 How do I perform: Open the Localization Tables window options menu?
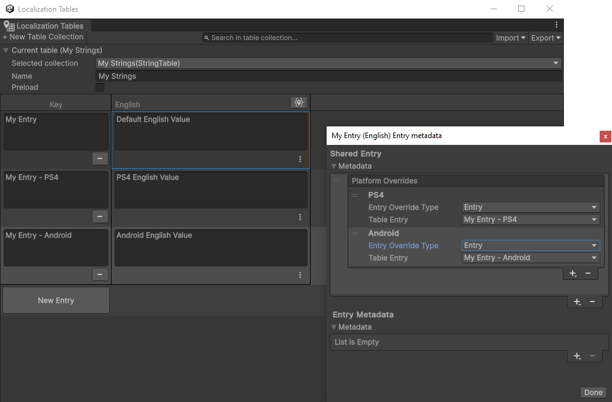556,25
